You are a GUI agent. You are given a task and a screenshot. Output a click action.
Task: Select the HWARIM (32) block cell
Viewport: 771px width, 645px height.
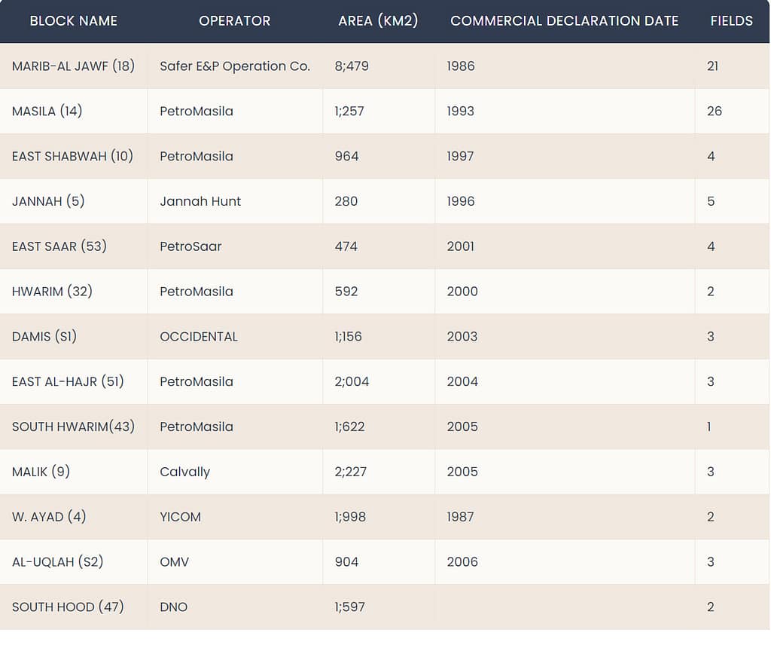tap(52, 292)
